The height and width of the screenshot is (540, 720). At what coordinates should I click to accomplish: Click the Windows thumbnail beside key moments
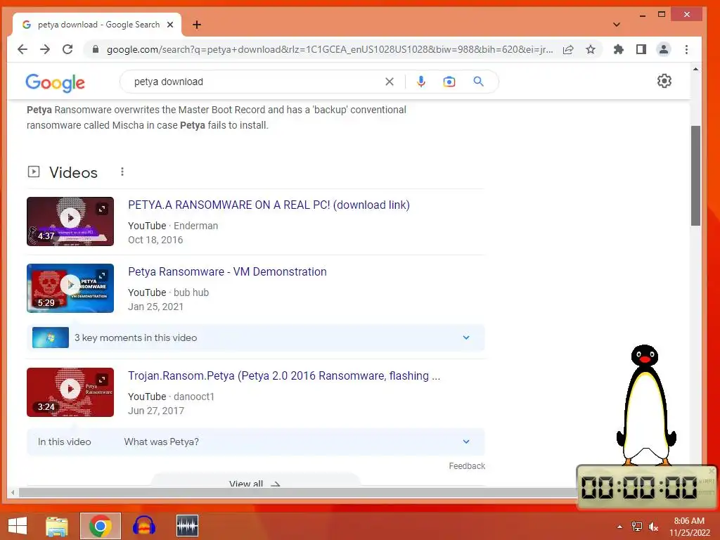[x=51, y=337]
